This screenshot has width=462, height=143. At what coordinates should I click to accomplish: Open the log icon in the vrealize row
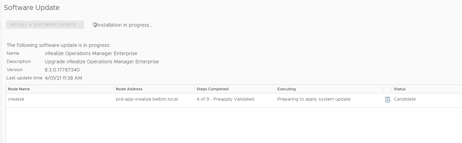pos(387,100)
